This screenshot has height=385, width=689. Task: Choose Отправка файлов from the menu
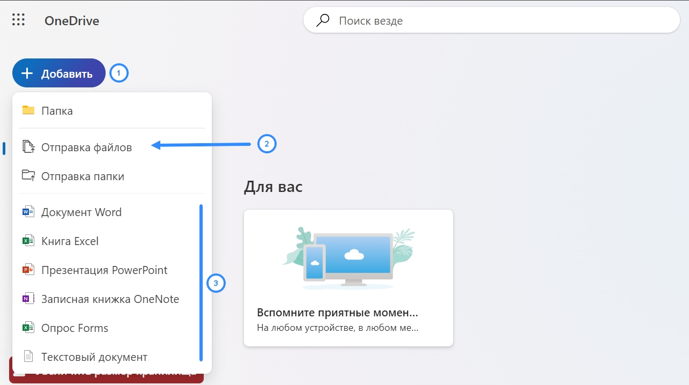pyautogui.click(x=112, y=147)
